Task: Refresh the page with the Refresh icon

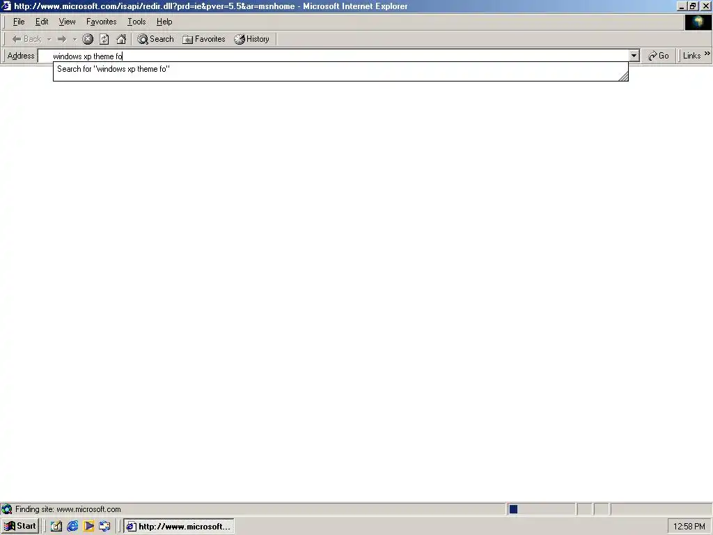Action: click(104, 39)
